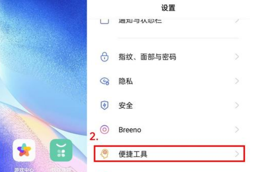This screenshot has height=172, width=259.
Task: Tap the privacy eye icon
Action: (x=104, y=81)
